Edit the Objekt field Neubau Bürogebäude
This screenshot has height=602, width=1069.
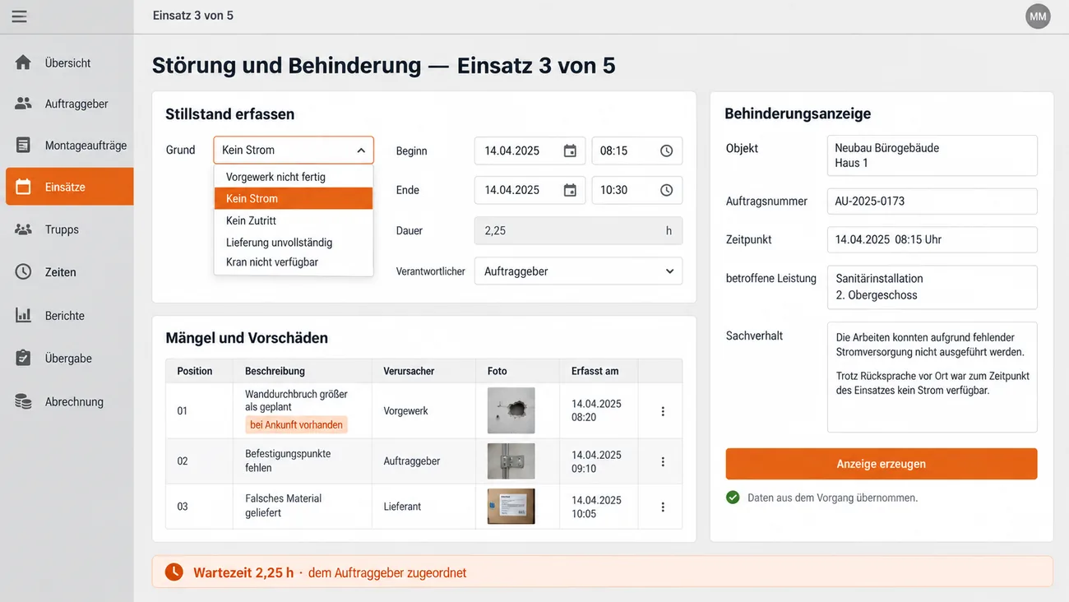click(932, 155)
